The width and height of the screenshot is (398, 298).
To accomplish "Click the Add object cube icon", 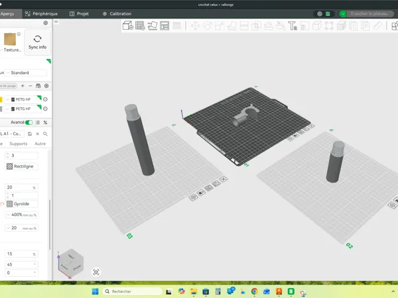I will (x=127, y=26).
